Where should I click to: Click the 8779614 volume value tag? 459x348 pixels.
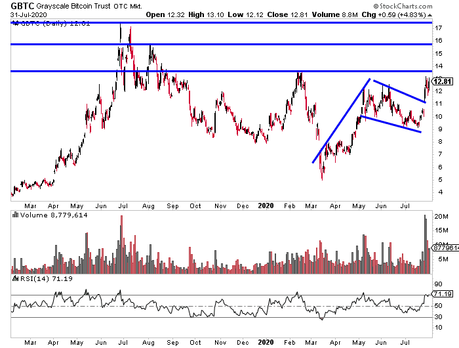445,248
